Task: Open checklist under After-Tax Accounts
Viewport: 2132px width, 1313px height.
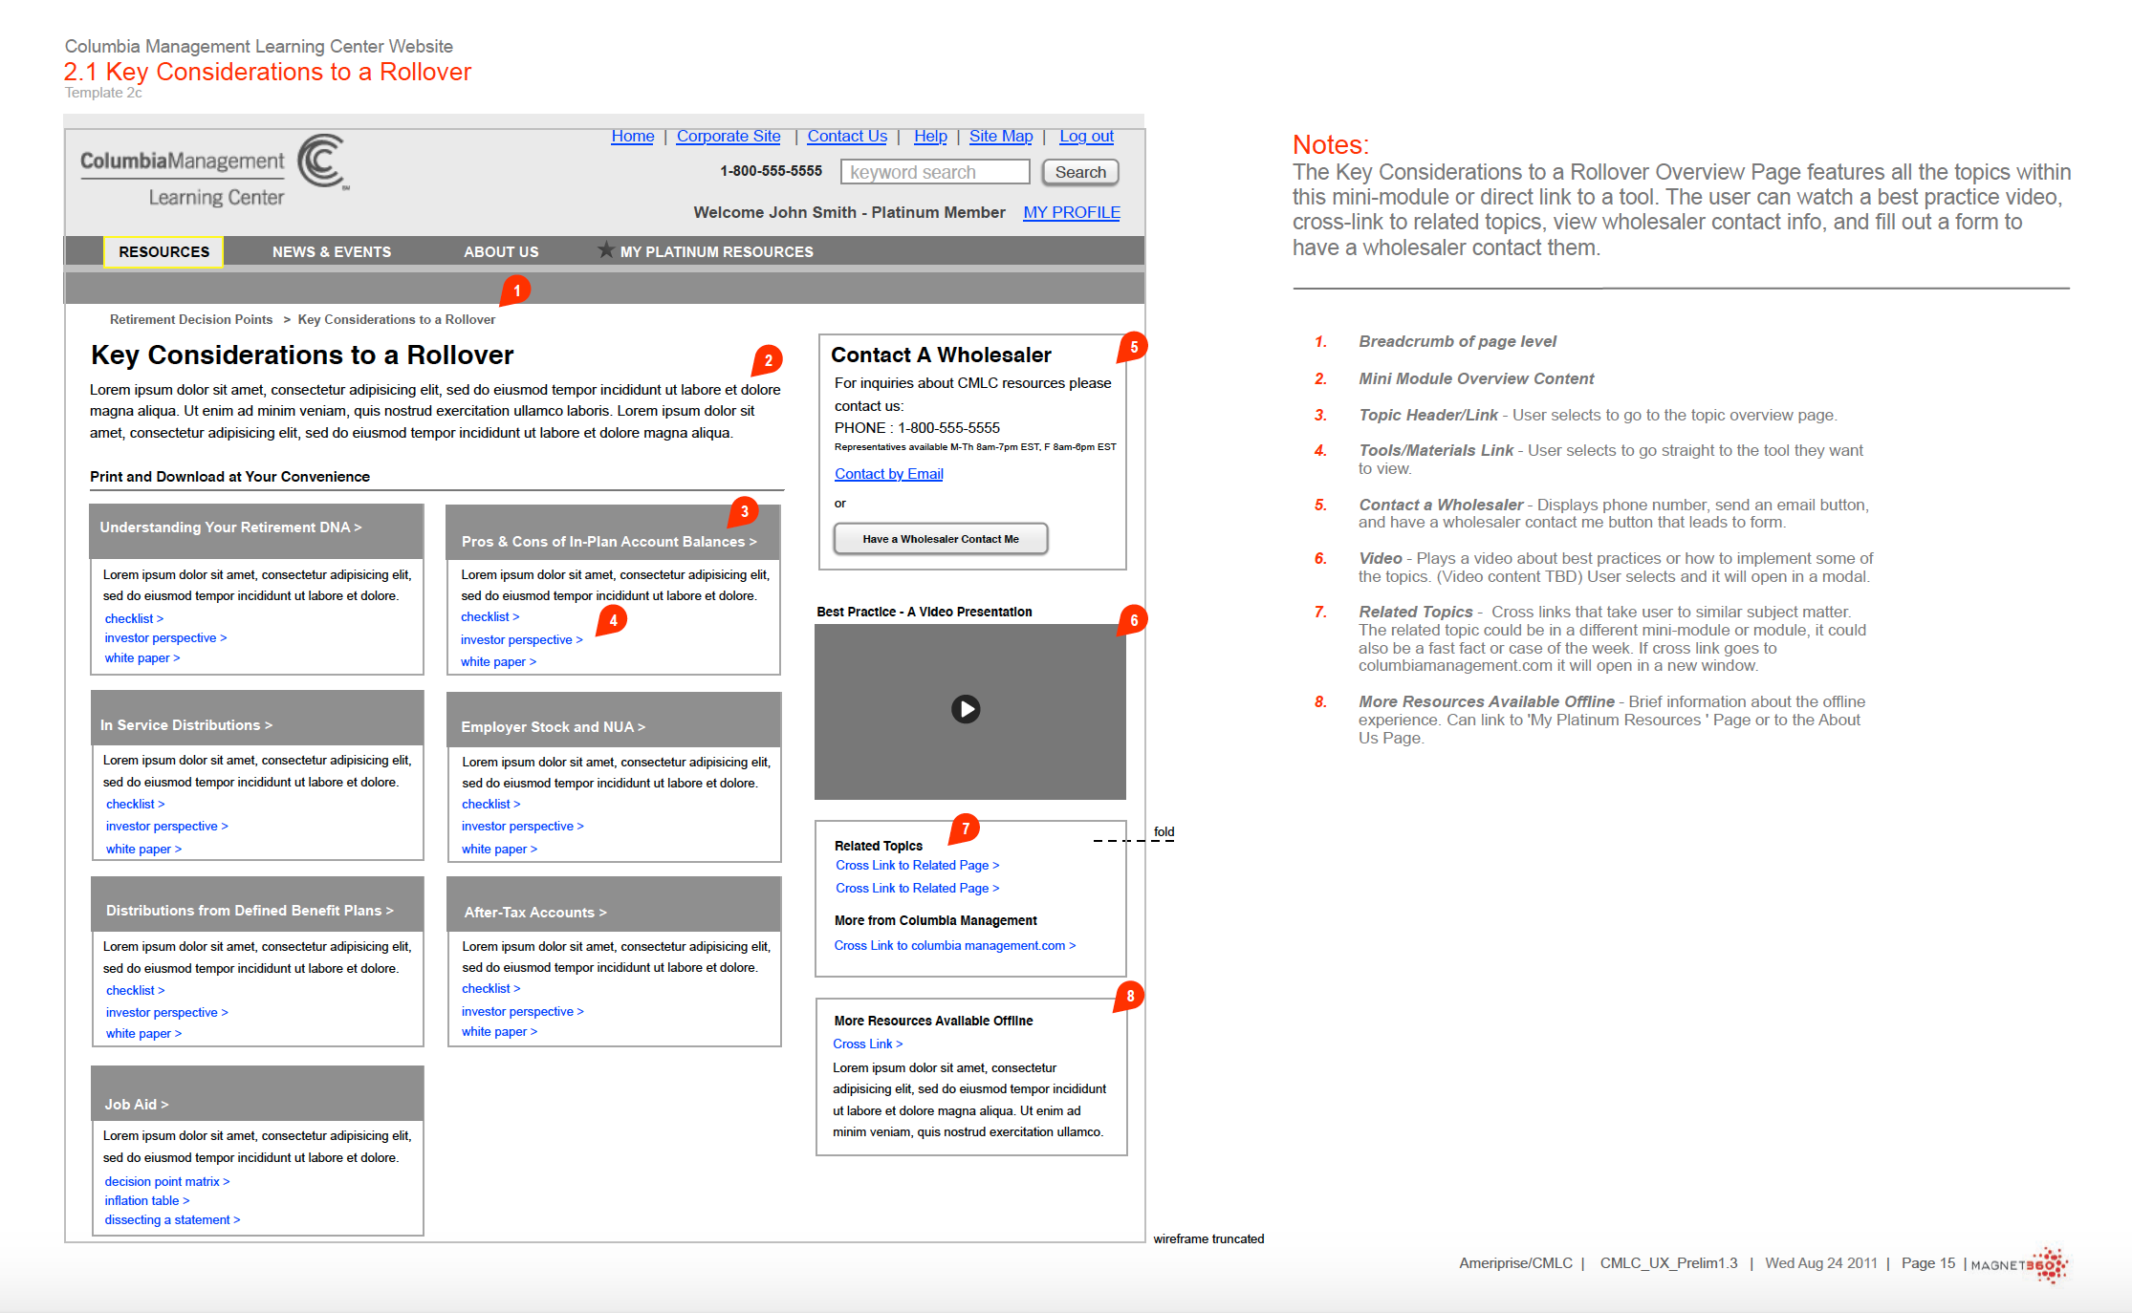Action: 491,988
